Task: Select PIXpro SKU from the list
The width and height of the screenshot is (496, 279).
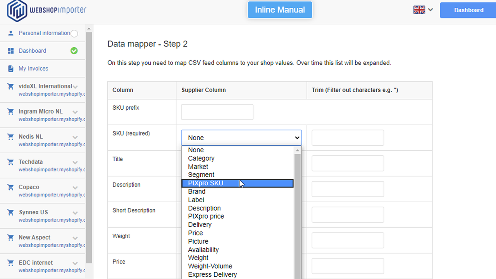Action: click(205, 183)
